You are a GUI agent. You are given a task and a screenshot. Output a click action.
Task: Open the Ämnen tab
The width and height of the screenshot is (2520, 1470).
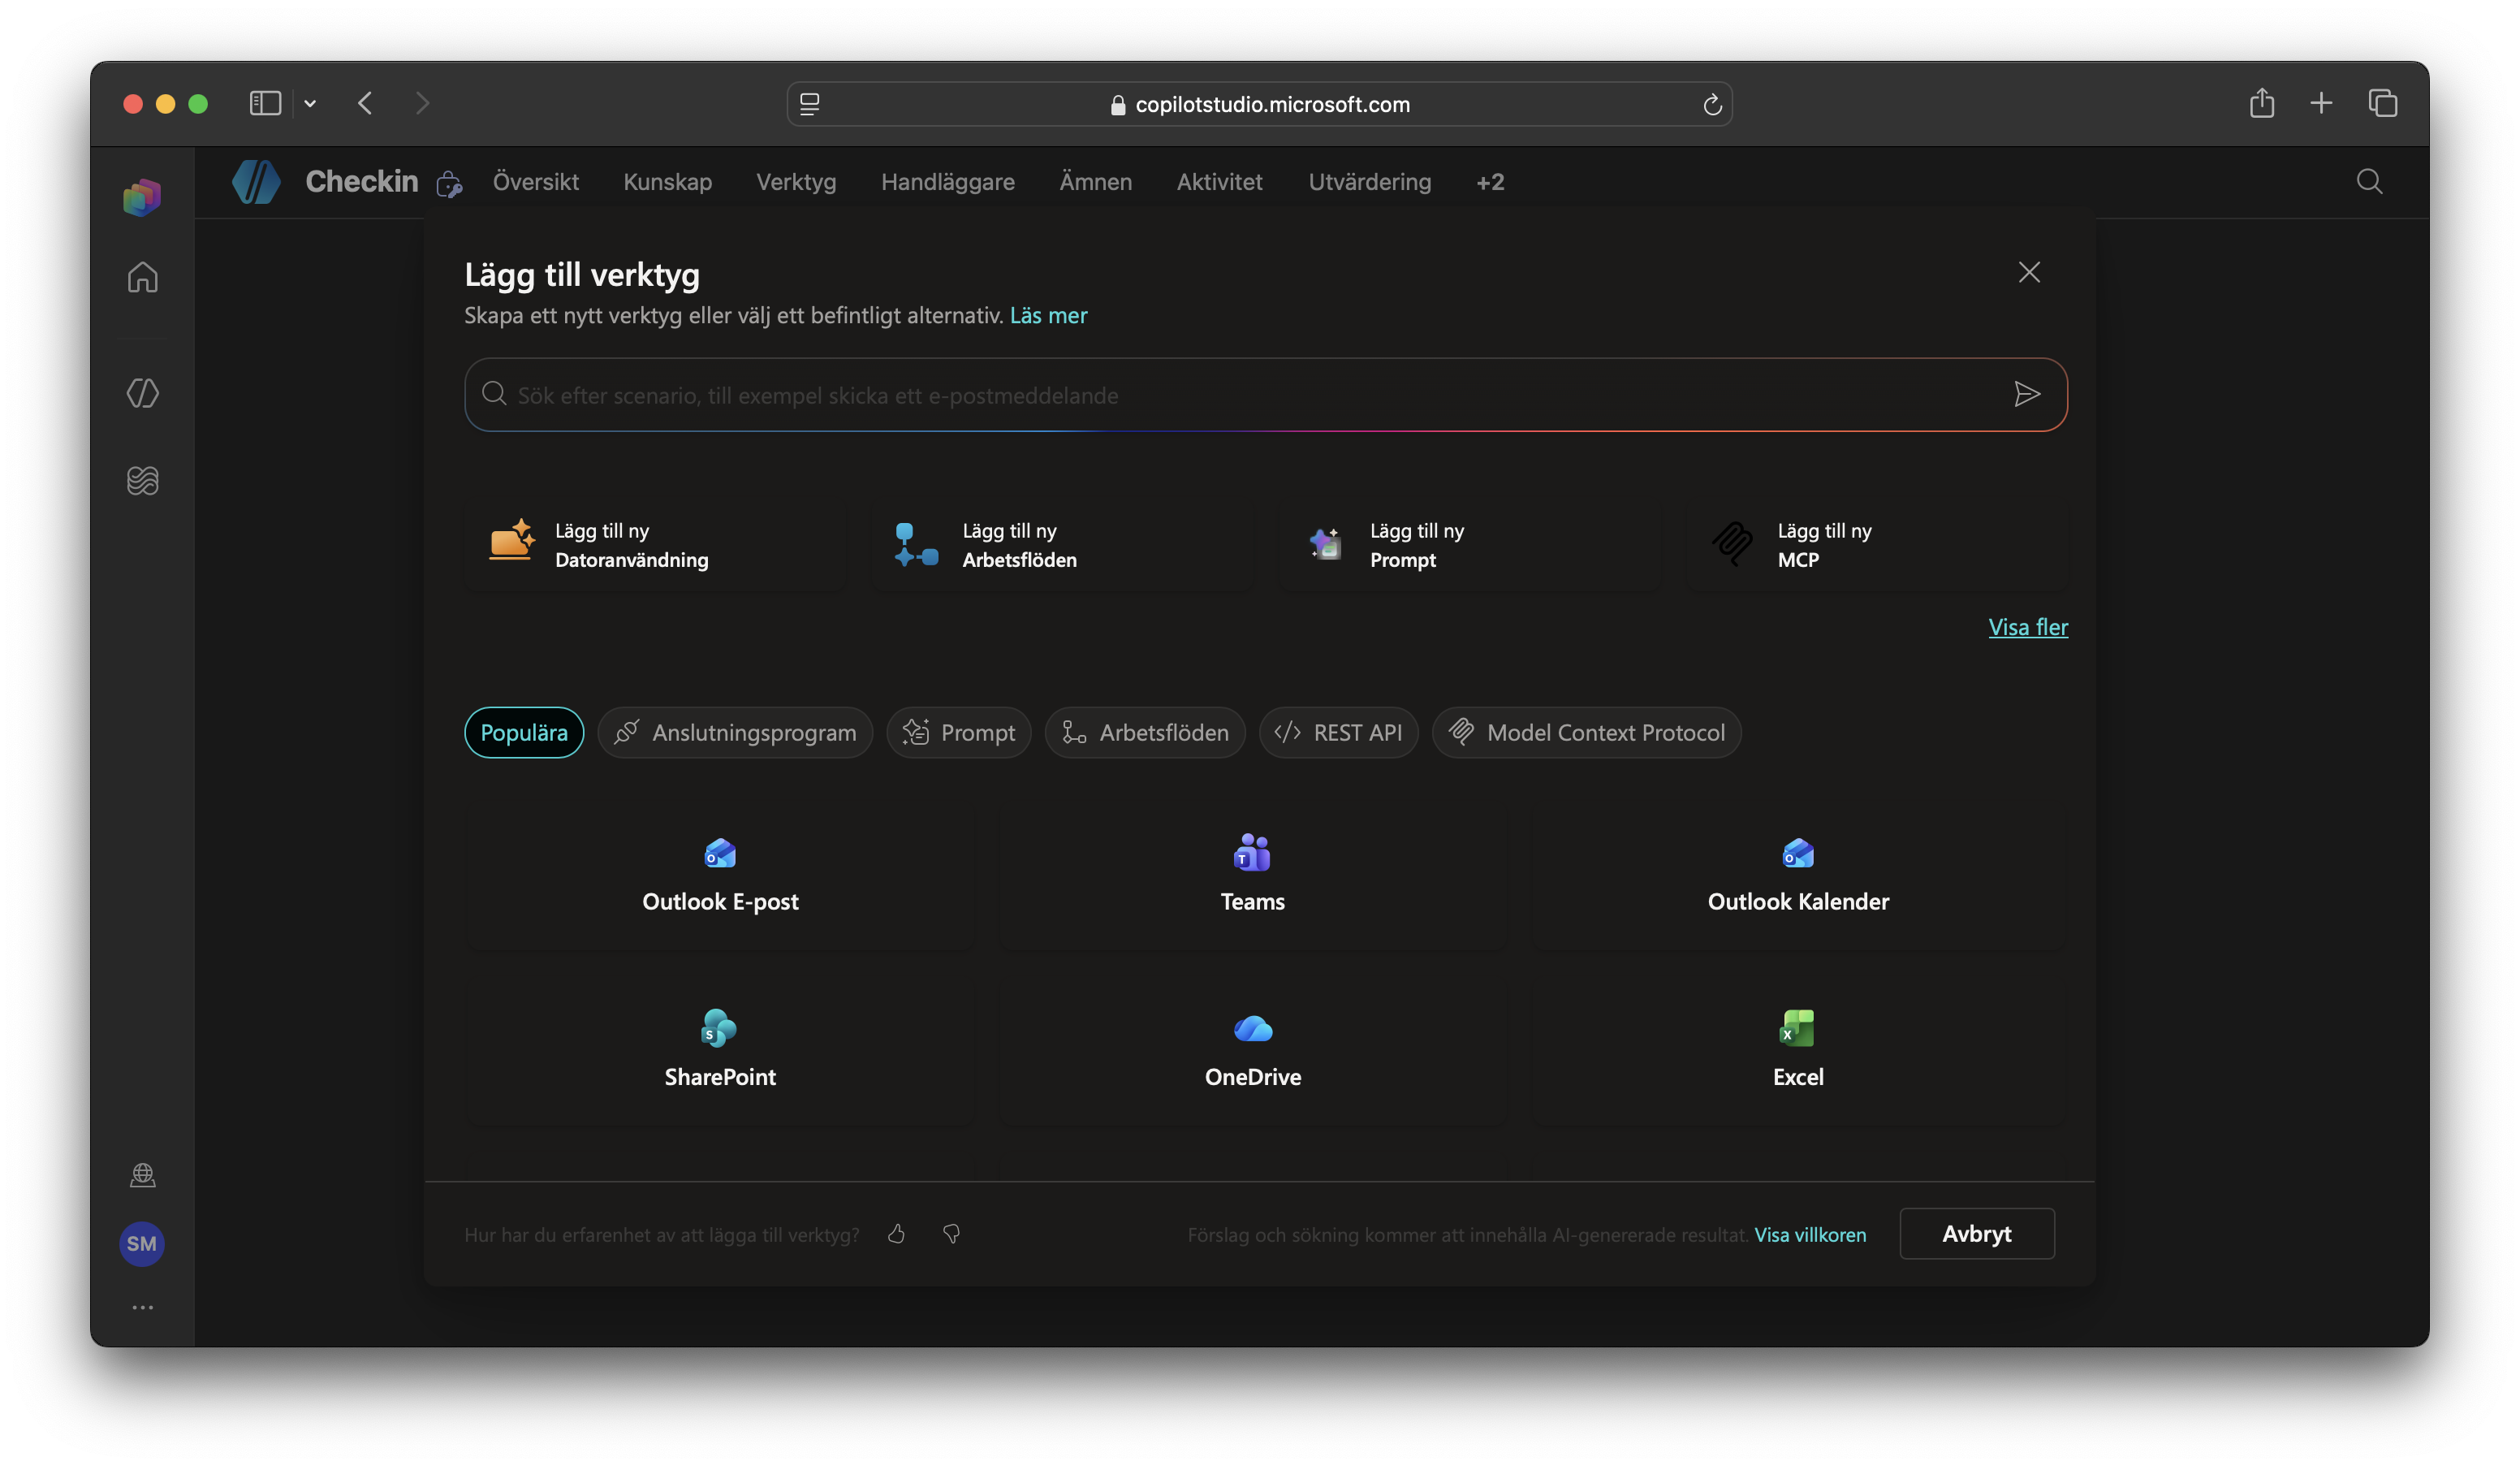pos(1095,181)
